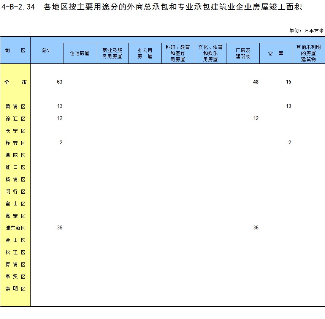This screenshot has width=325, height=319.
Task: Click the 仓库 column header
Action: 276,54
